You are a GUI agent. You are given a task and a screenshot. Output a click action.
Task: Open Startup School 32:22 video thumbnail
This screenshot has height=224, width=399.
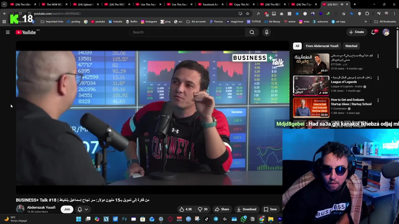[x=311, y=108]
